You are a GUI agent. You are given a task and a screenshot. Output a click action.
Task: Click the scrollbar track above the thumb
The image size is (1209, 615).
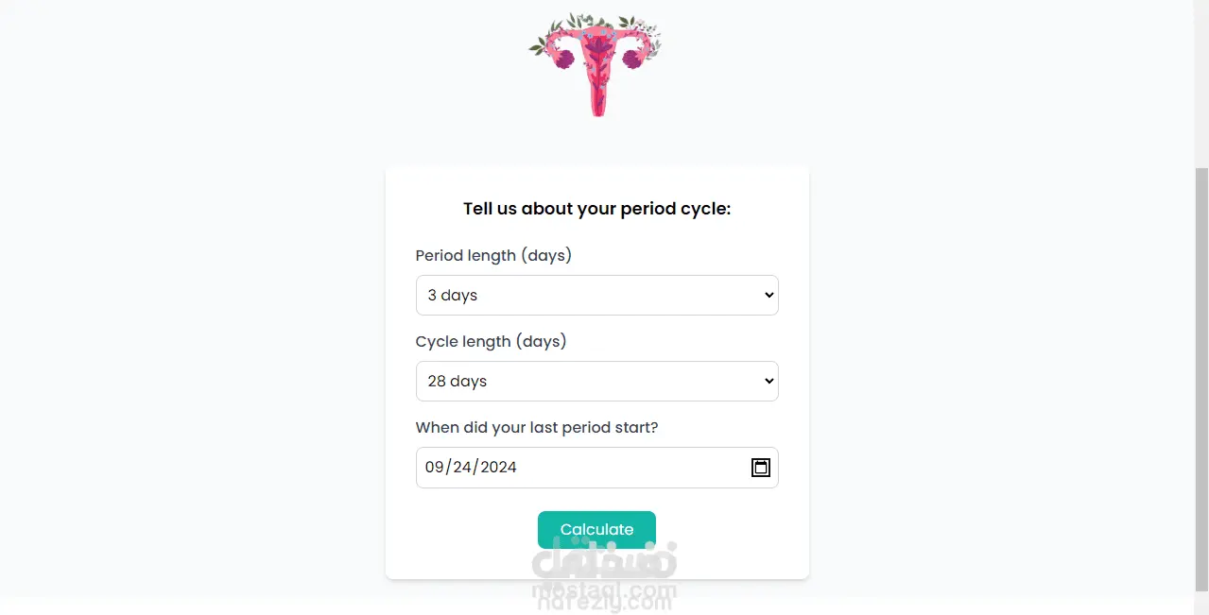1201,85
